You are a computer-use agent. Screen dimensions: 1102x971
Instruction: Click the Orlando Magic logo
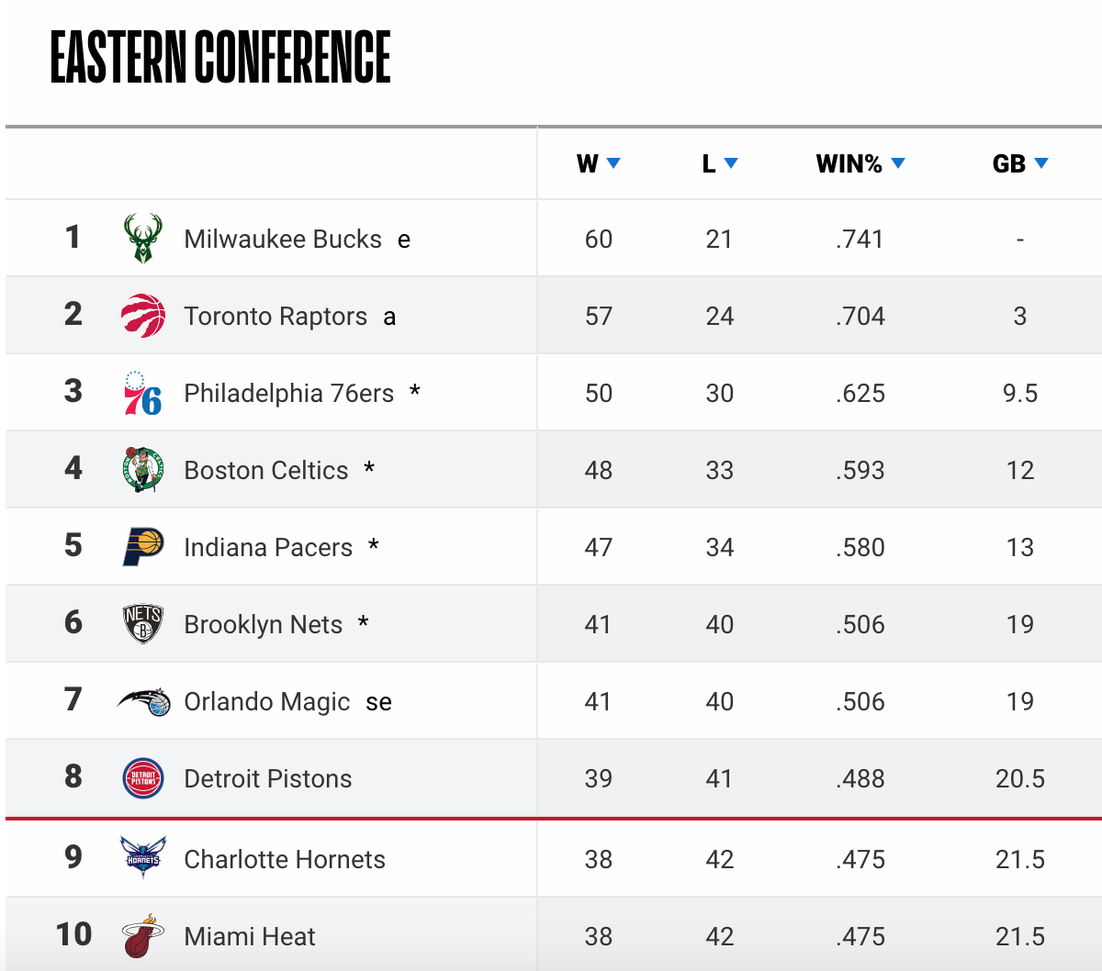click(x=144, y=702)
